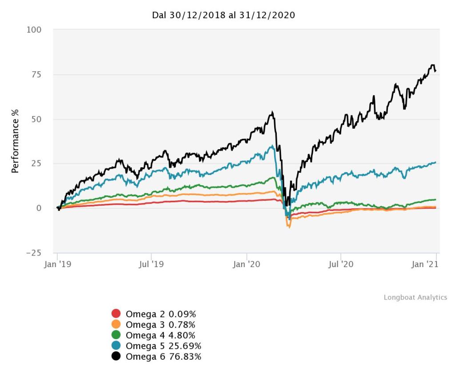Click the 100 y-axis tick label
This screenshot has width=455, height=365.
(34, 30)
